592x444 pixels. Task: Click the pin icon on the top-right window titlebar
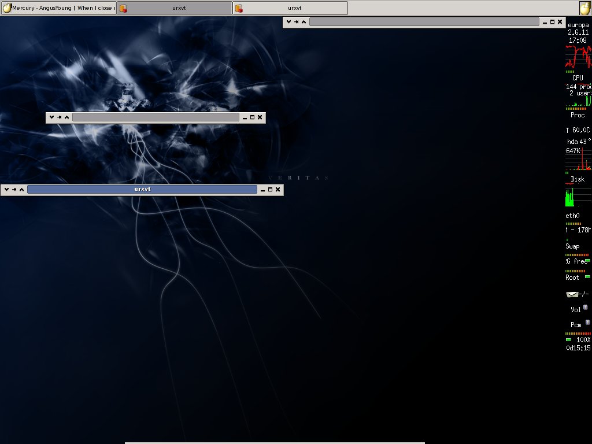(x=296, y=22)
